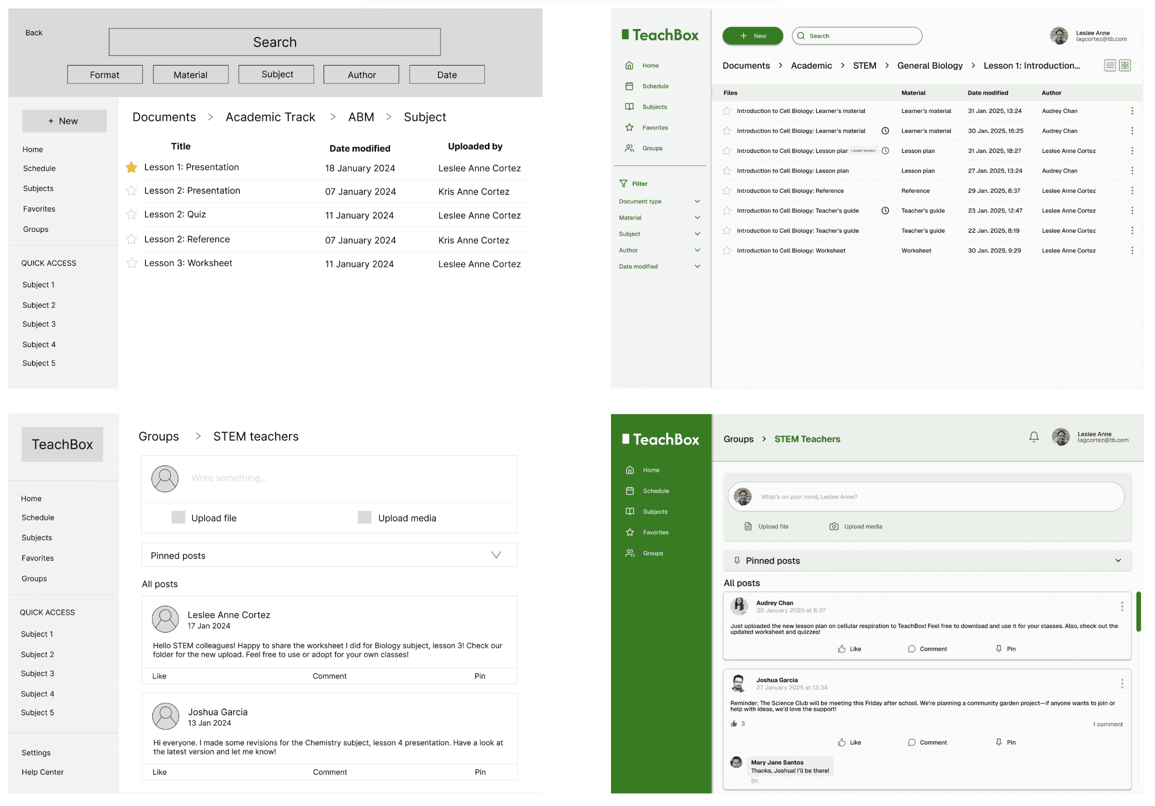Open Favorites in green sidebar
The height and width of the screenshot is (806, 1155).
pyautogui.click(x=655, y=532)
